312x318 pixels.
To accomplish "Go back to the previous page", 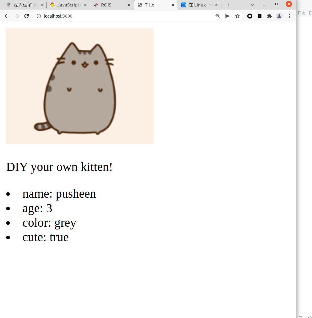I will (7, 16).
